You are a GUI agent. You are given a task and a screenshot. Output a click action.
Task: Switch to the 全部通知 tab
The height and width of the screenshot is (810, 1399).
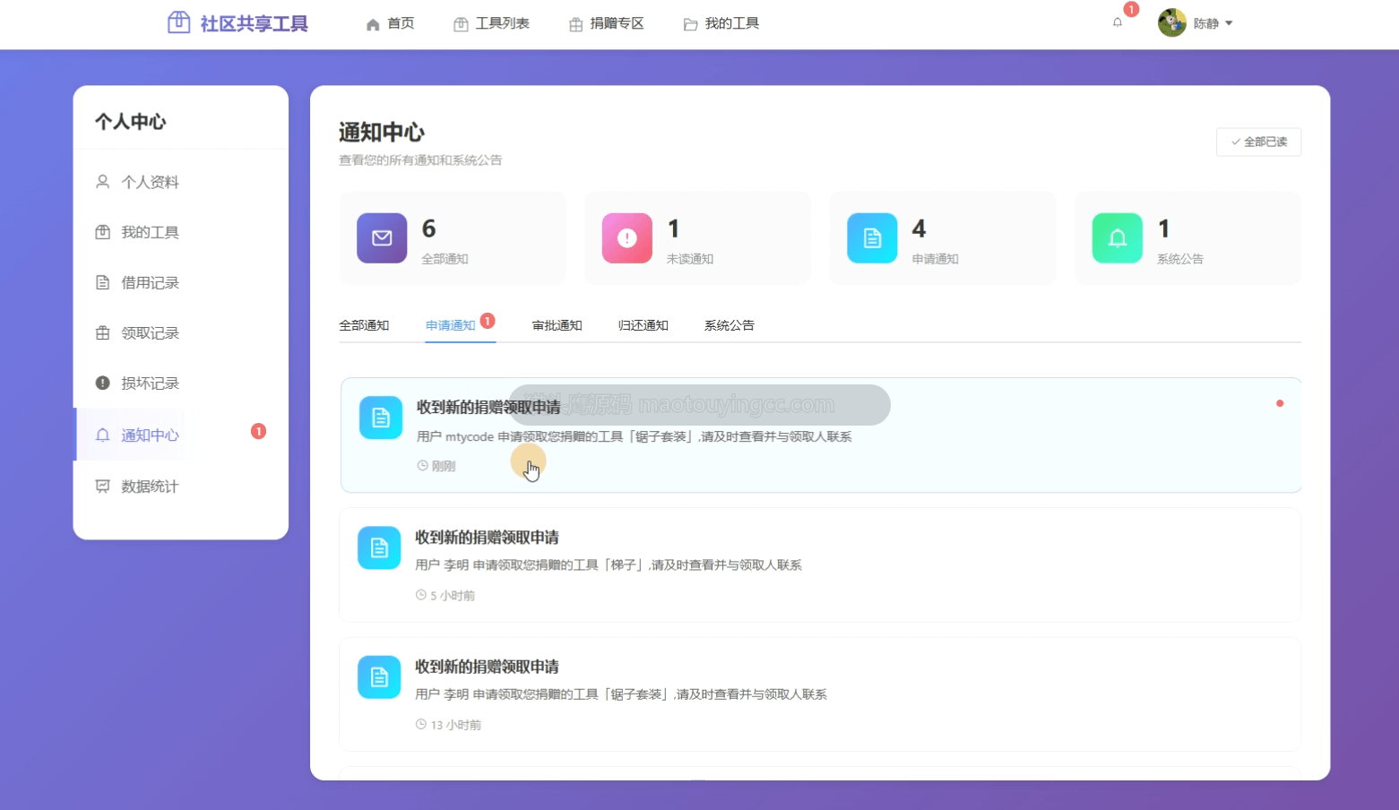[x=364, y=325]
